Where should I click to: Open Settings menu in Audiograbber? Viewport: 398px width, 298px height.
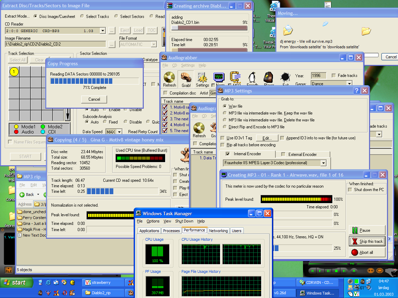point(188,65)
